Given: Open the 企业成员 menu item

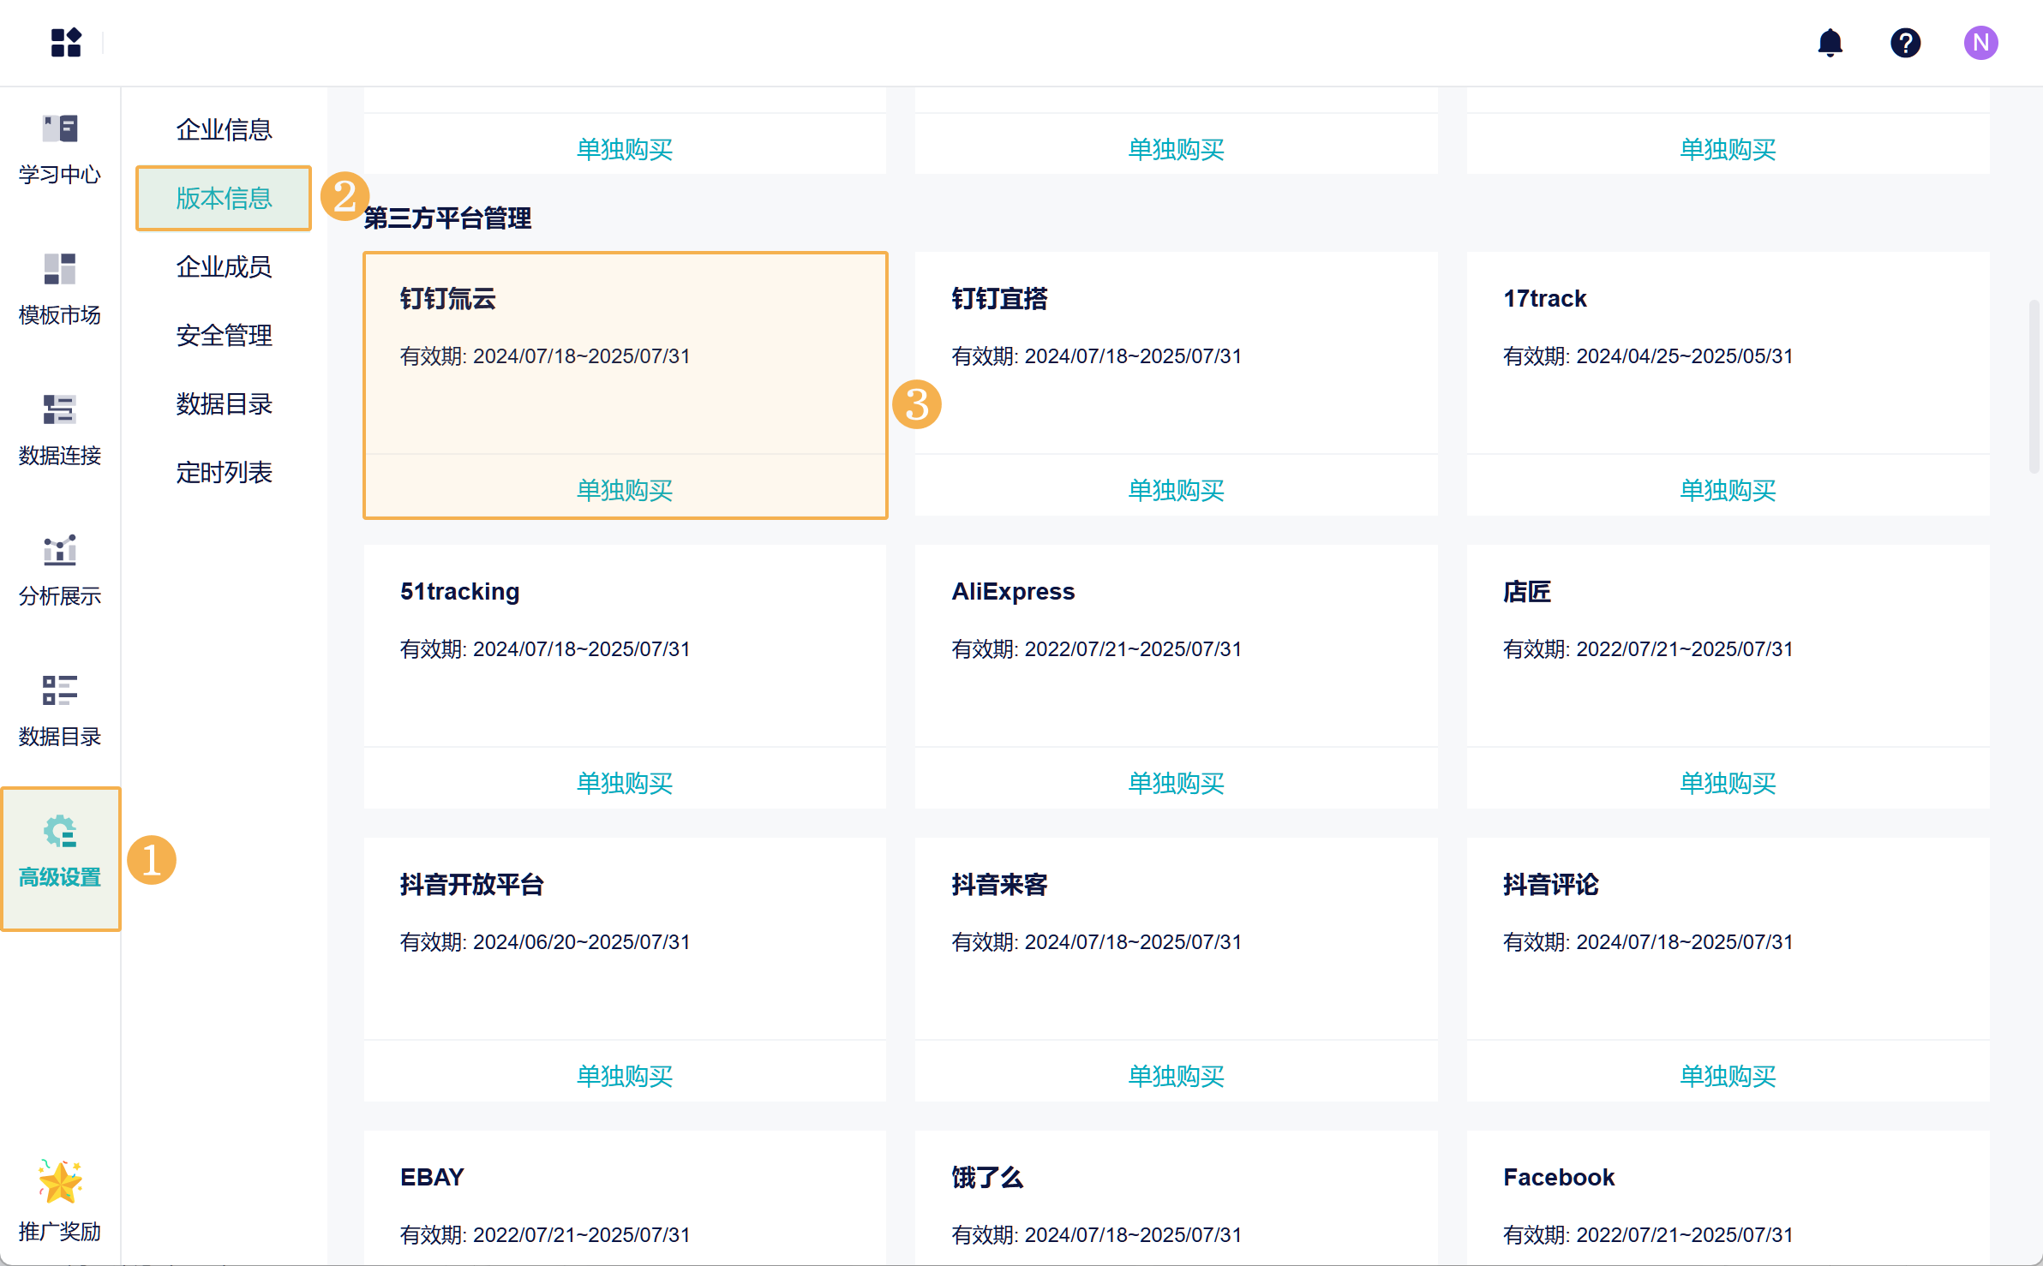Looking at the screenshot, I should coord(224,266).
